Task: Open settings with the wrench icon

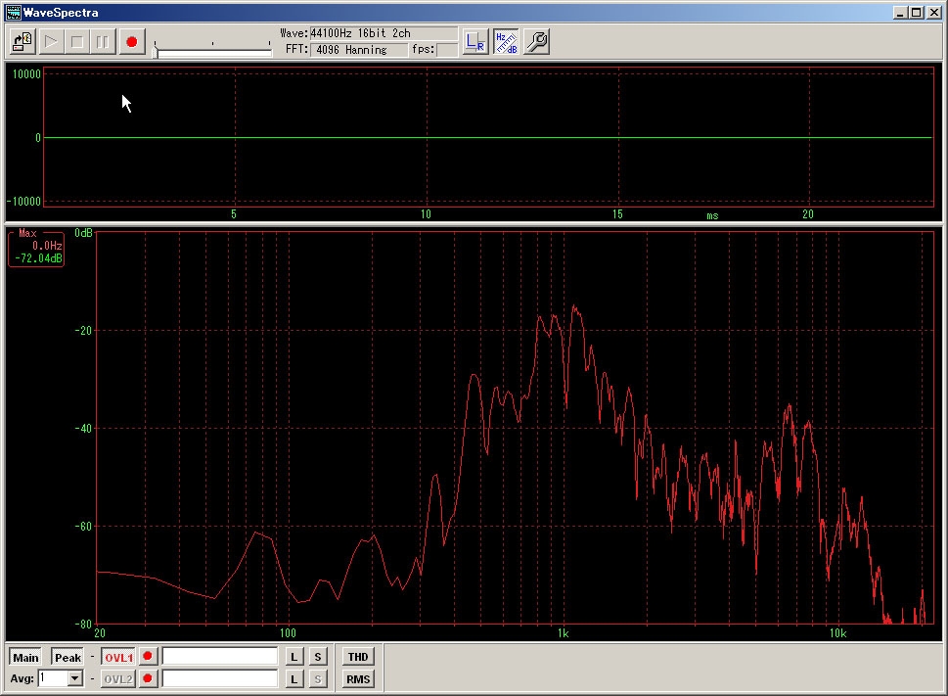Action: click(x=536, y=42)
